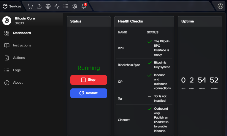The width and height of the screenshot is (227, 136).
Task: Click the About info circle icon
Action: coord(7,83)
